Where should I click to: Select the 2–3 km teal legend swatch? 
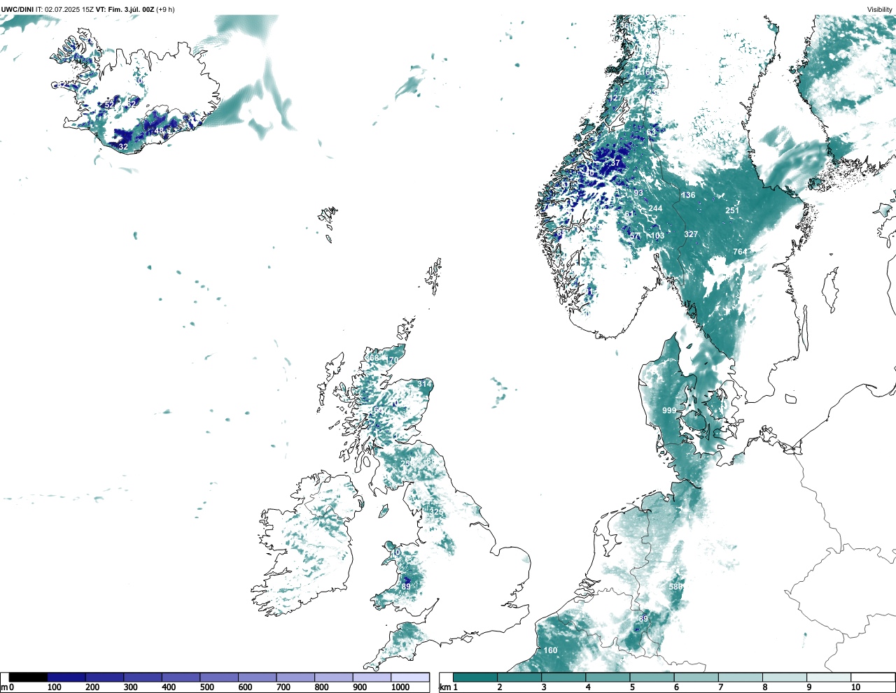[x=519, y=678]
